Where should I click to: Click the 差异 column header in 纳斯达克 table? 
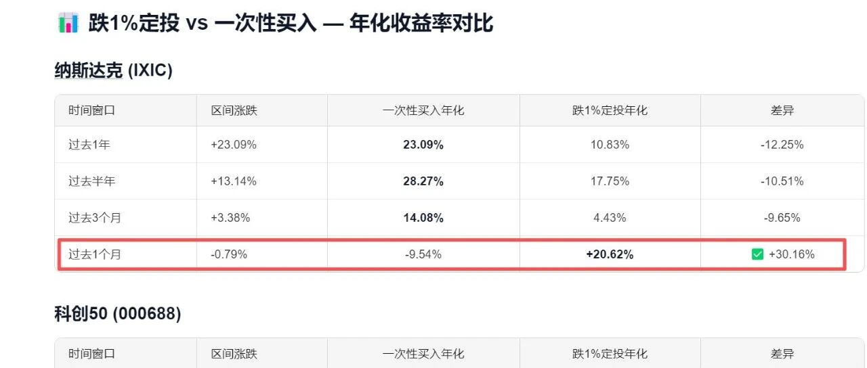click(782, 110)
